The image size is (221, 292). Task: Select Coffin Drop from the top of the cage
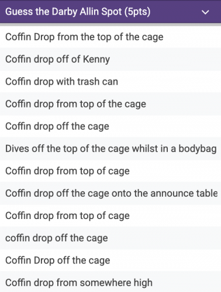click(x=110, y=37)
